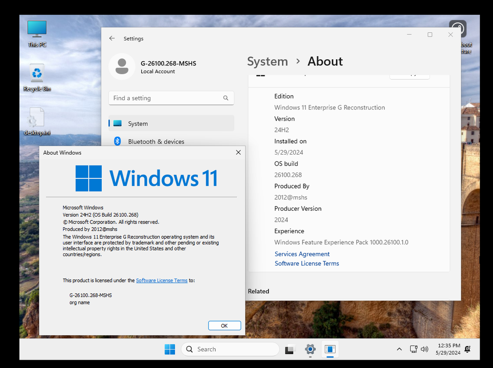Click the 5/29/2024 Installed on value
This screenshot has width=493, height=368.
pos(289,152)
